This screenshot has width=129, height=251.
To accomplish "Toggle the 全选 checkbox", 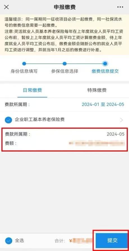I will coord(8,240).
